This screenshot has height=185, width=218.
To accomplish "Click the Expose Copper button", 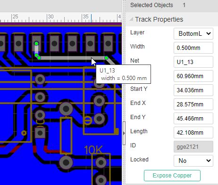I will coord(172,176).
